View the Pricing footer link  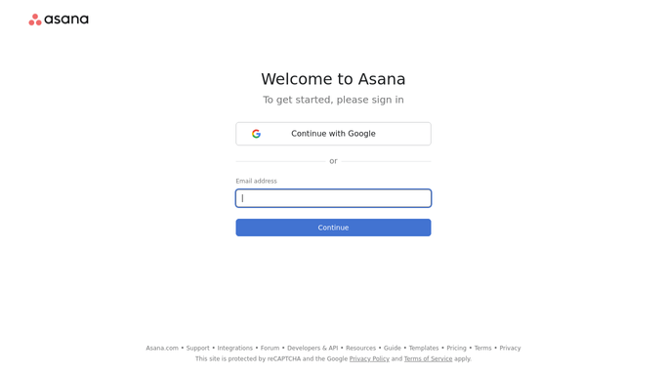coord(456,348)
